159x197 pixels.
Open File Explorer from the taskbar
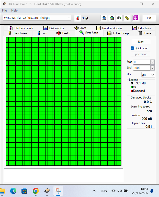pos(3,191)
